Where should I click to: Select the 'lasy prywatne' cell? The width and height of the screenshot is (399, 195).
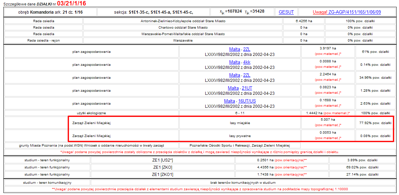tap(240, 136)
